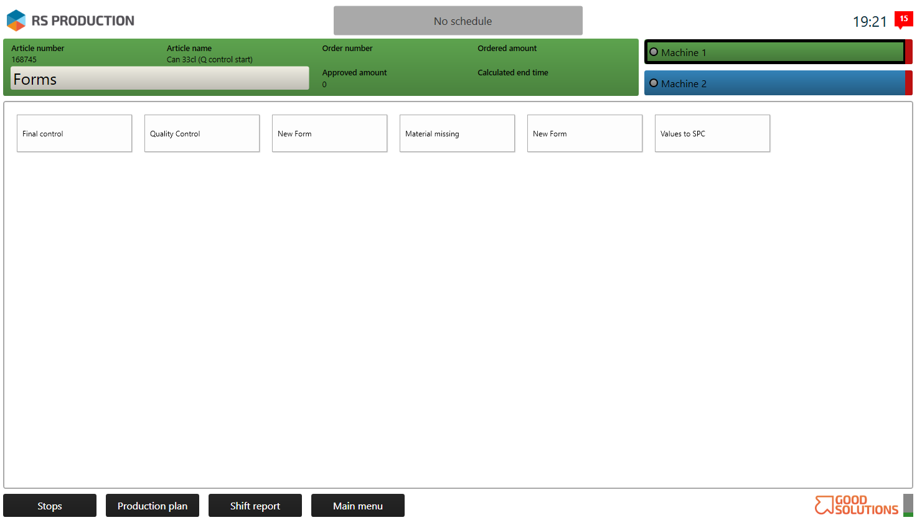Image resolution: width=917 pixels, height=520 pixels.
Task: Open the red notification badge showing 15
Action: click(x=903, y=19)
